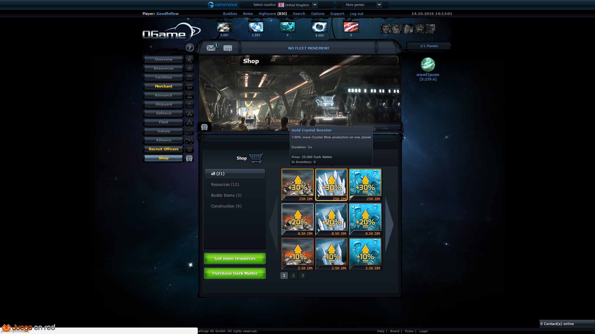Screen dimensions: 595x334
Task: Click the help question mark icon
Action: pyautogui.click(x=190, y=47)
